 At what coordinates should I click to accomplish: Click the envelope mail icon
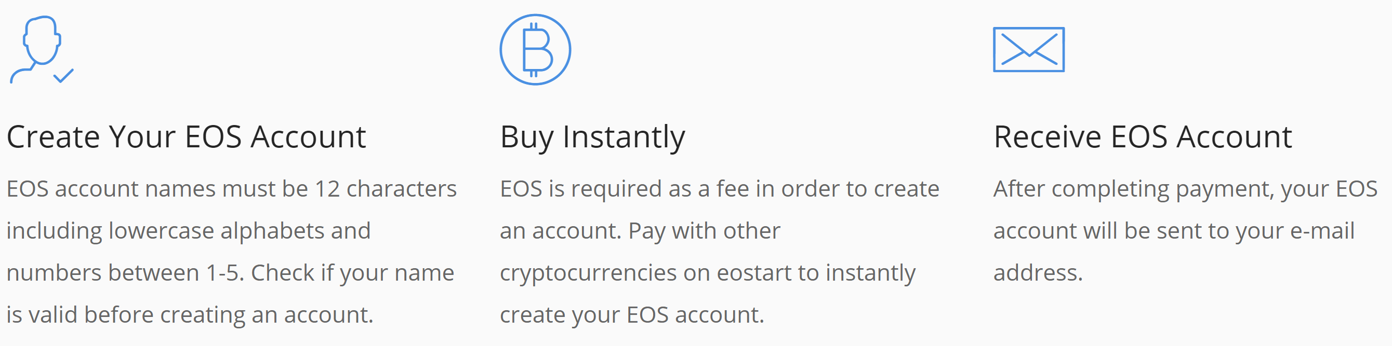coord(1028,50)
